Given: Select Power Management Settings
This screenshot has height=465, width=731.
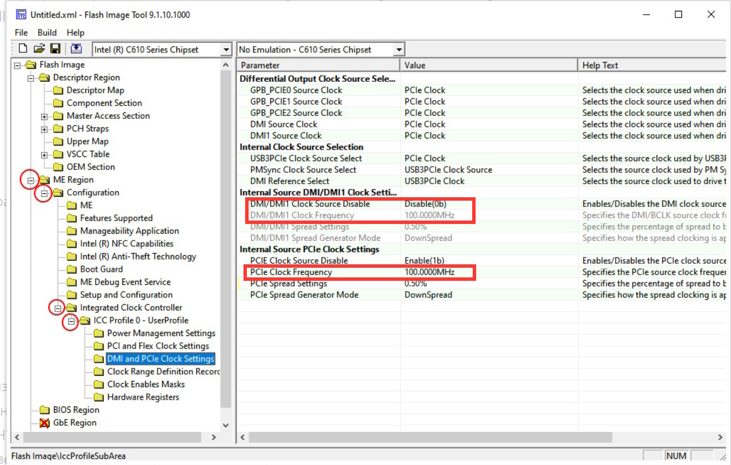Looking at the screenshot, I should (x=161, y=333).
